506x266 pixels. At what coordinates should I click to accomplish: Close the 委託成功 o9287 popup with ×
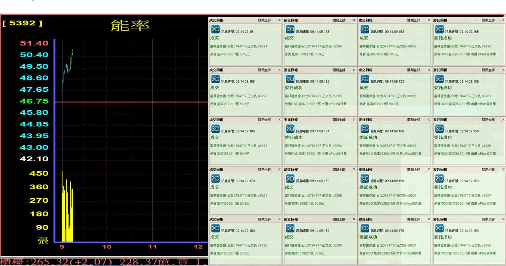pyautogui.click(x=504, y=170)
